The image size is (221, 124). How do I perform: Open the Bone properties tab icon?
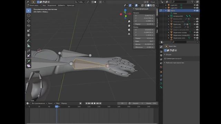coord(161,87)
